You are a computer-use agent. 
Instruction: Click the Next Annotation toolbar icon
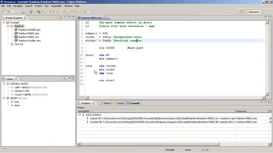60,12
